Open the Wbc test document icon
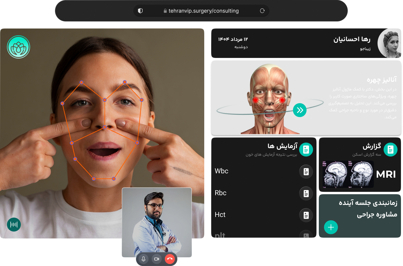Screen dimensions: 403x266 point(306,172)
